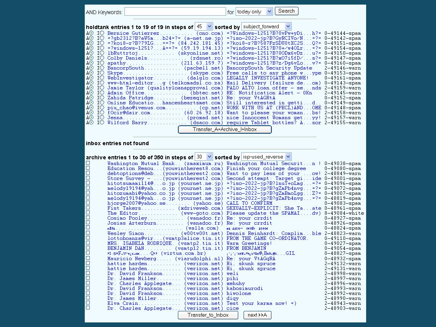
Task: Click the 2-49146-warn status text
Action: [x=342, y=68]
